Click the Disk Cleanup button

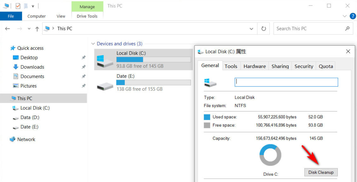click(321, 172)
